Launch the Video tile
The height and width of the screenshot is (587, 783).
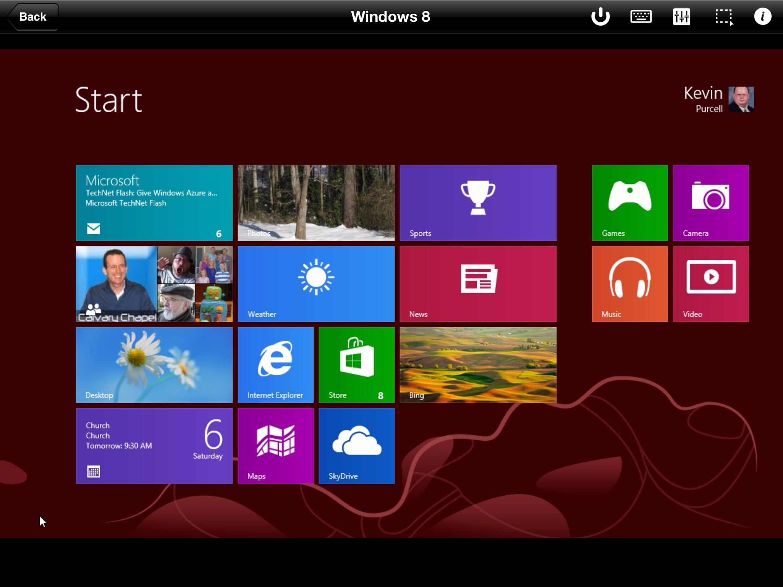click(711, 284)
